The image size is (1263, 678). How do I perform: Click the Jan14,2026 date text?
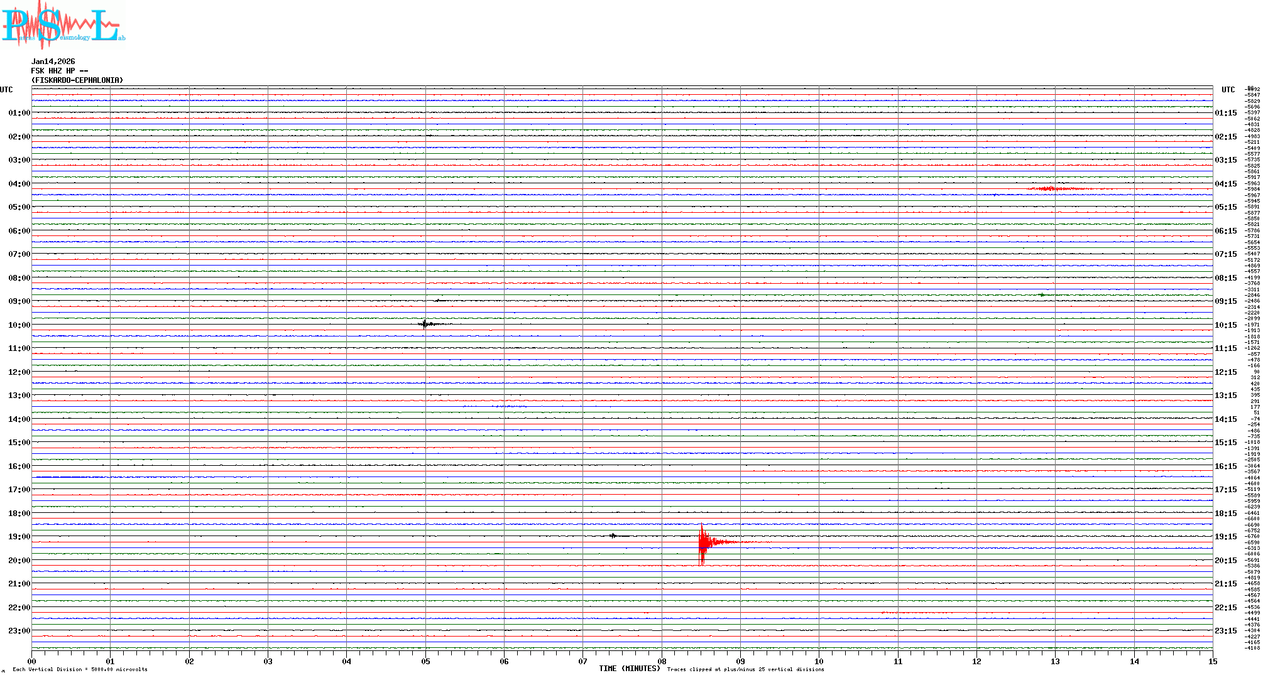pyautogui.click(x=53, y=62)
